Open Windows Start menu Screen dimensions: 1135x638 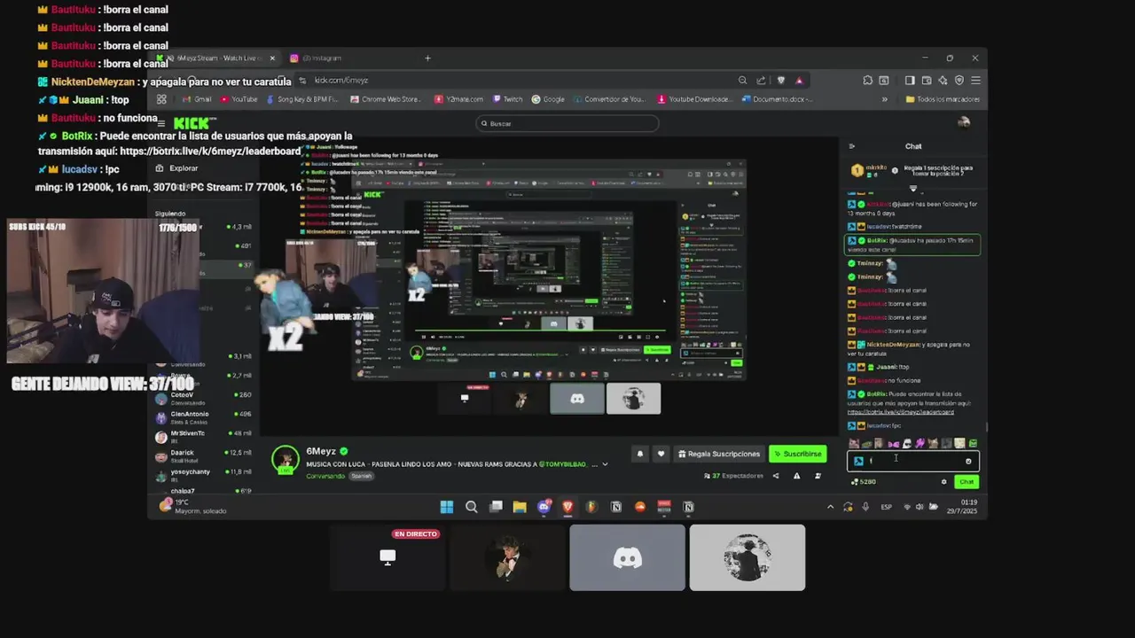click(447, 507)
